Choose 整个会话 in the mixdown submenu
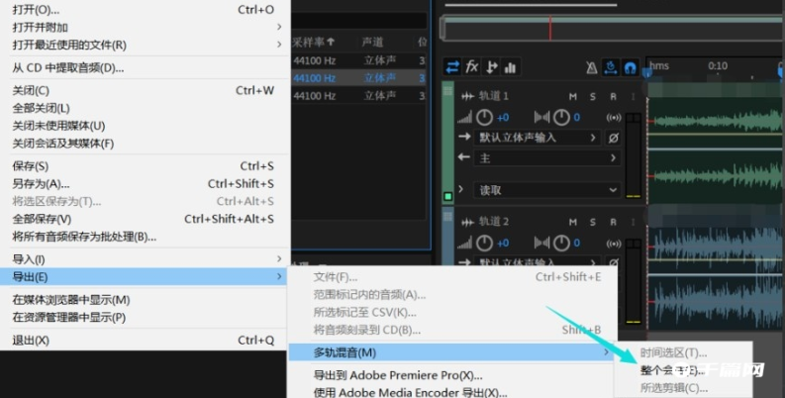Image resolution: width=785 pixels, height=398 pixels. [x=683, y=370]
